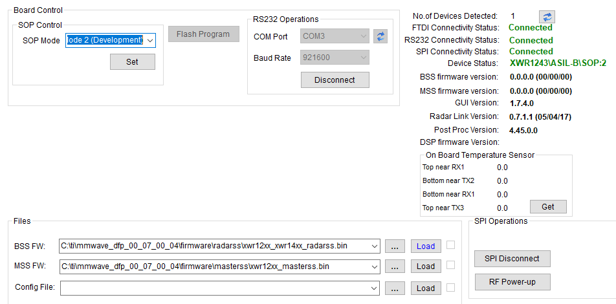Click the Top near TX3 temperature value
Screen dimensions: 616x304
pyautogui.click(x=502, y=208)
